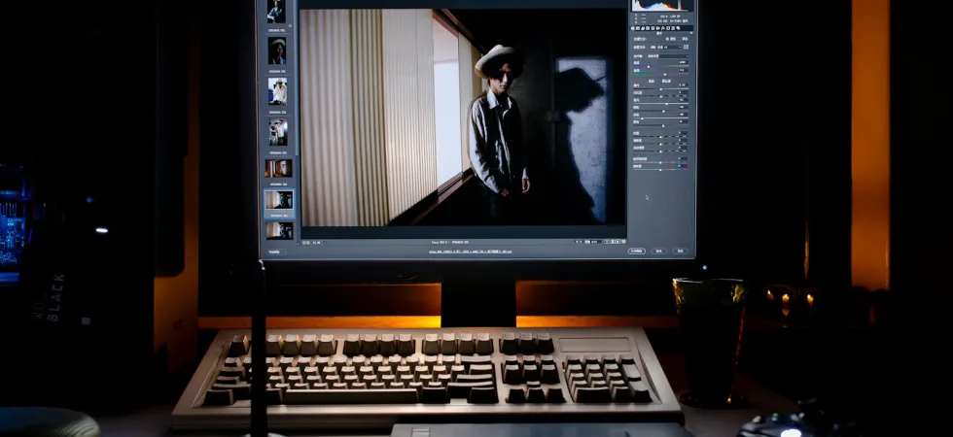The height and width of the screenshot is (437, 953).
Task: Select filmstrip thumbnail of dark portrait with hat
Action: (277, 50)
